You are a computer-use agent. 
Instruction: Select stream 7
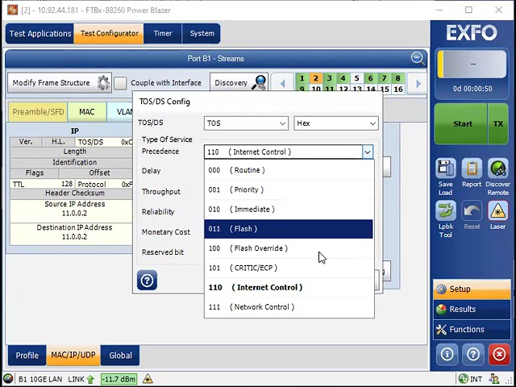tap(384, 78)
